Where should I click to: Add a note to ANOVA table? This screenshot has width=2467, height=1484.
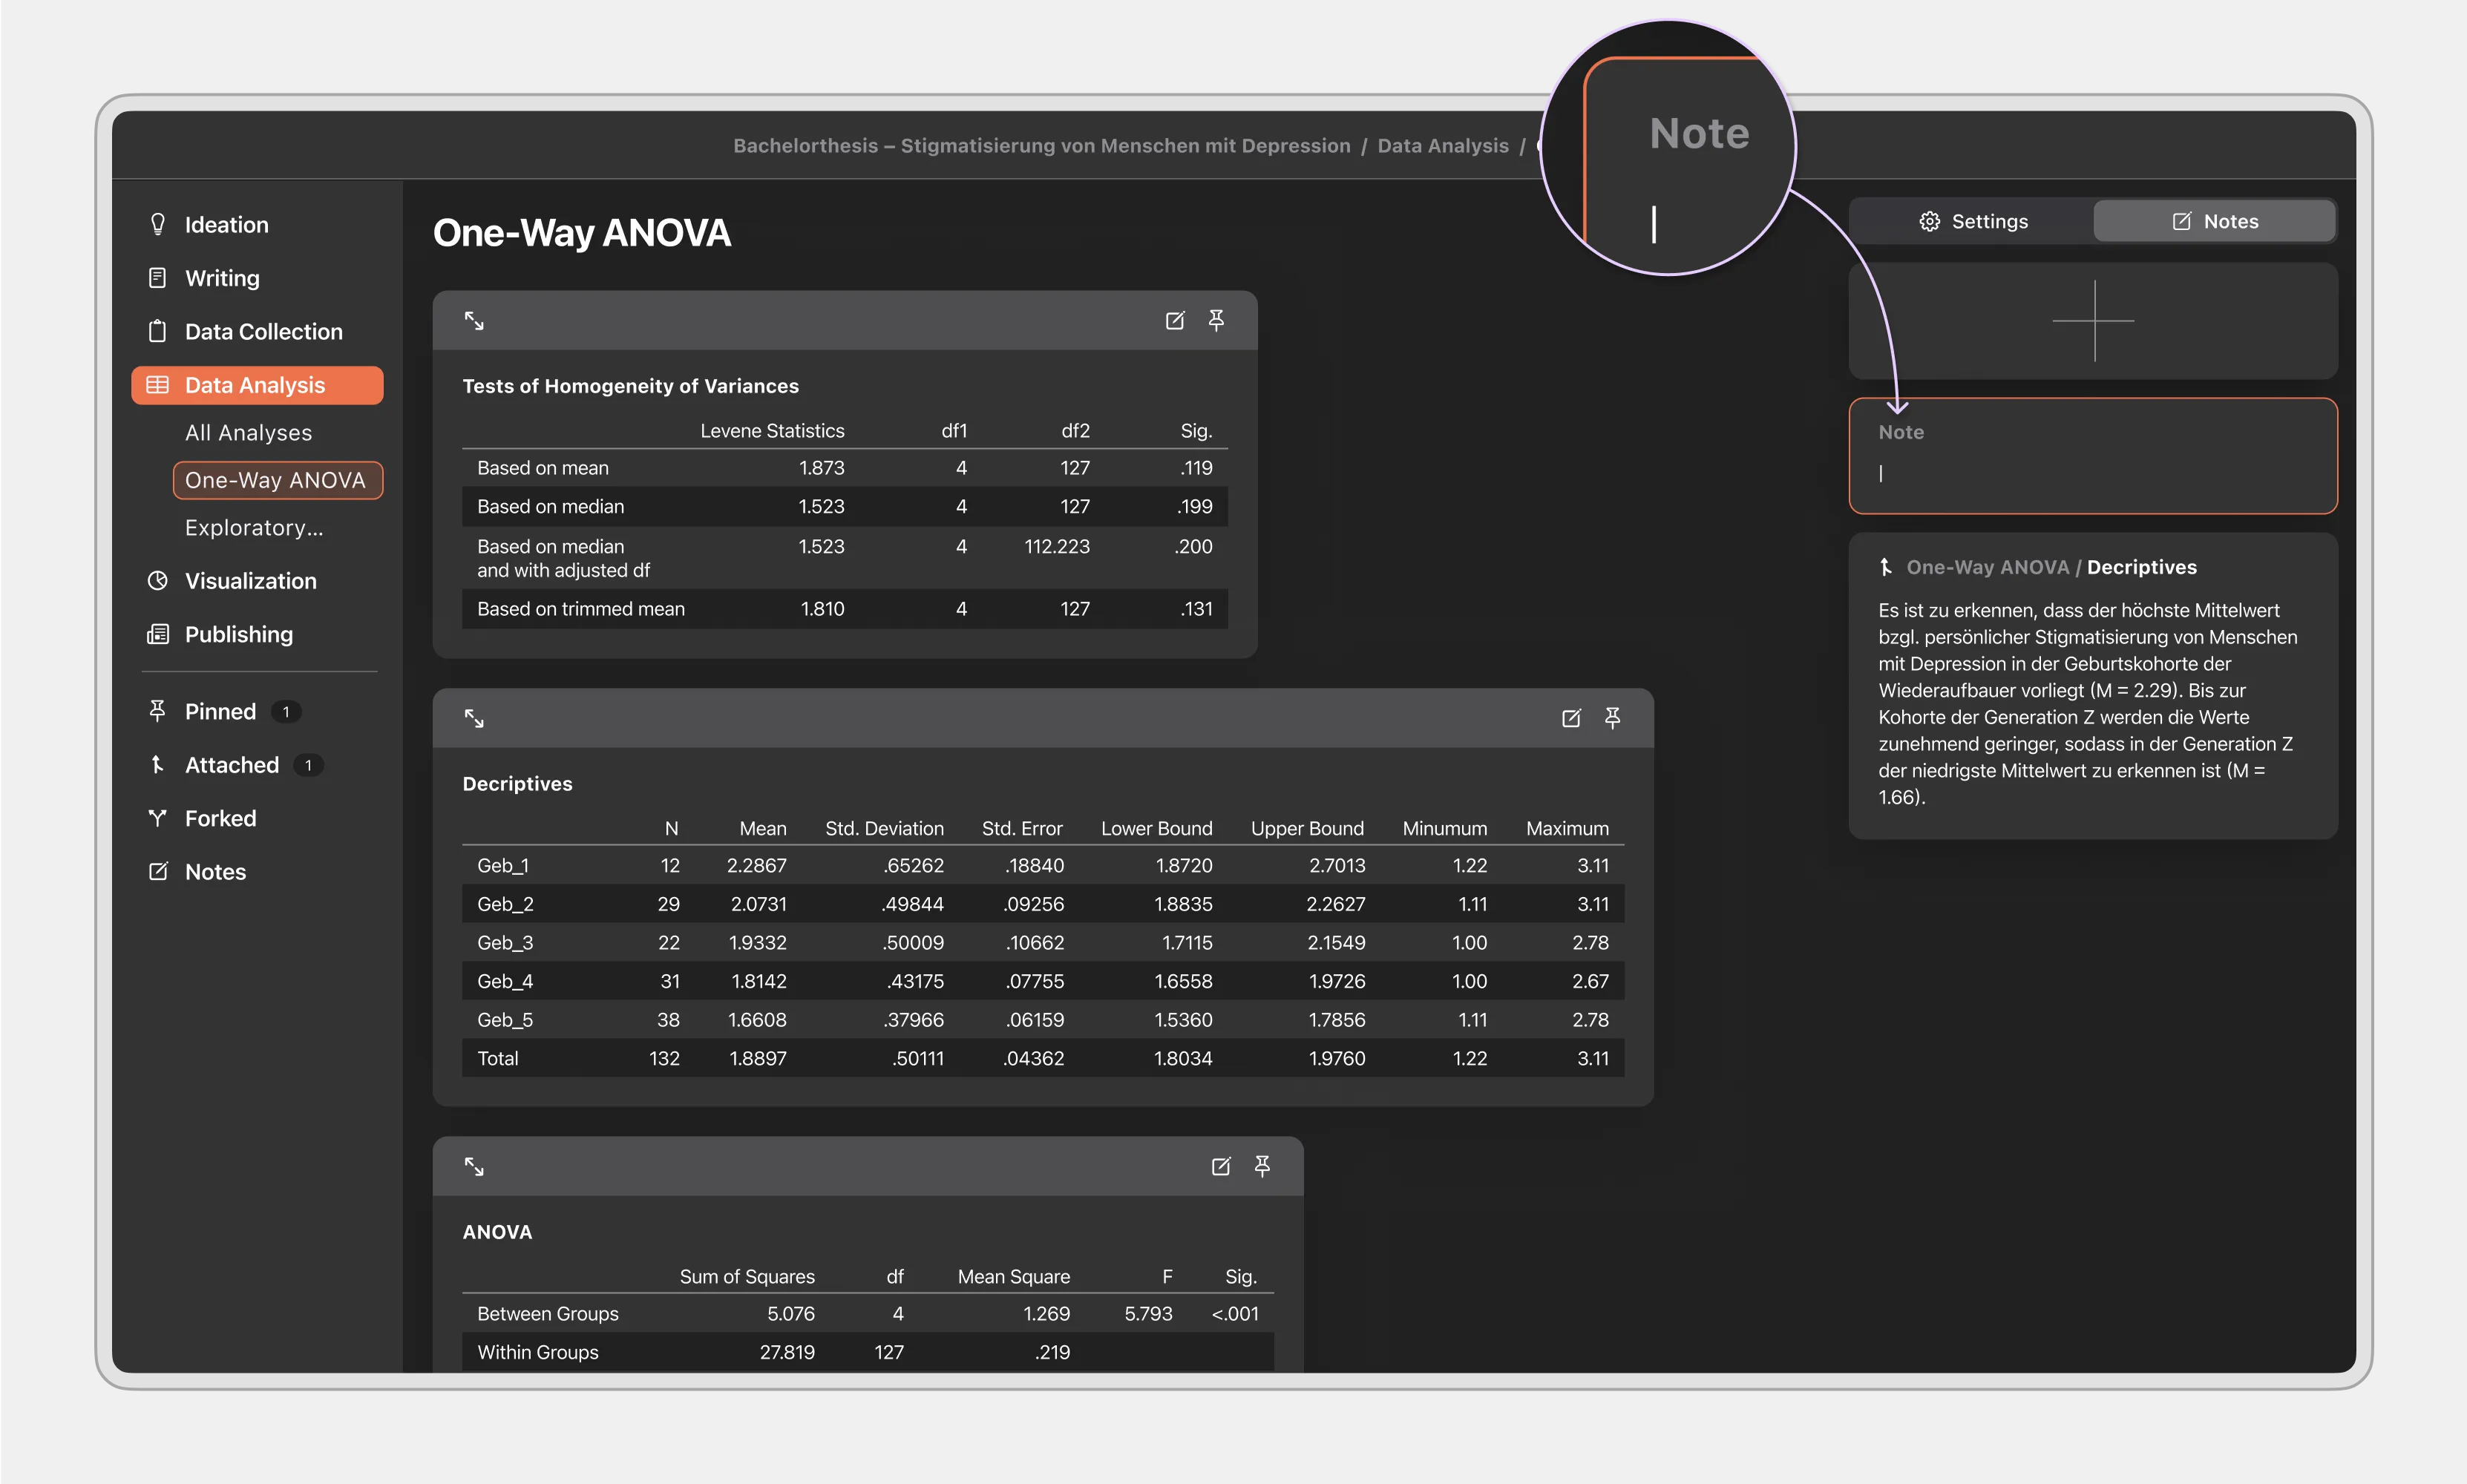click(x=1221, y=1166)
